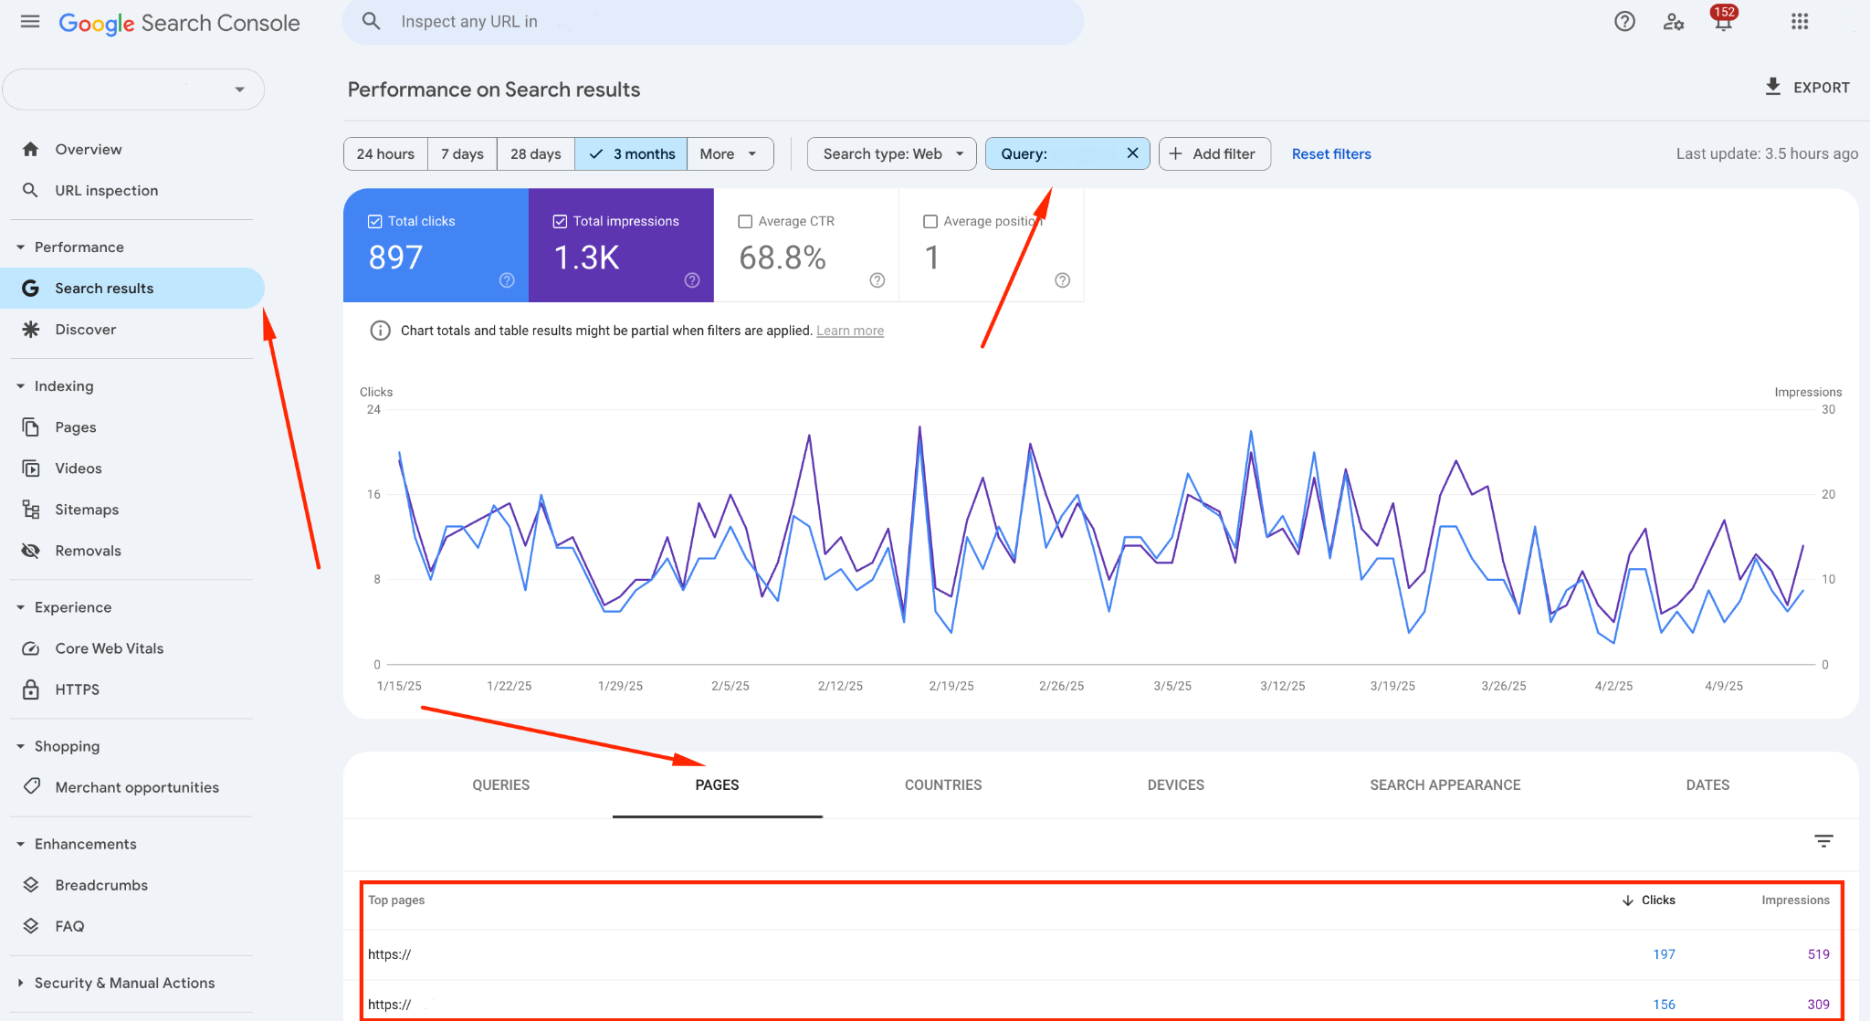Open Users and settings icon
1870x1021 pixels.
tap(1674, 22)
